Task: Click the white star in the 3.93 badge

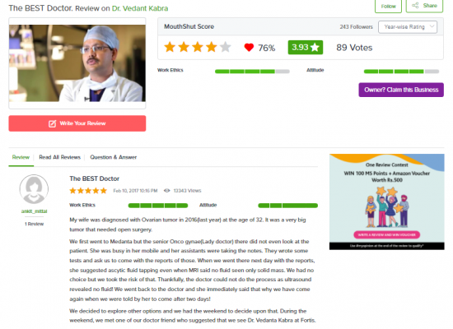Action: [315, 48]
